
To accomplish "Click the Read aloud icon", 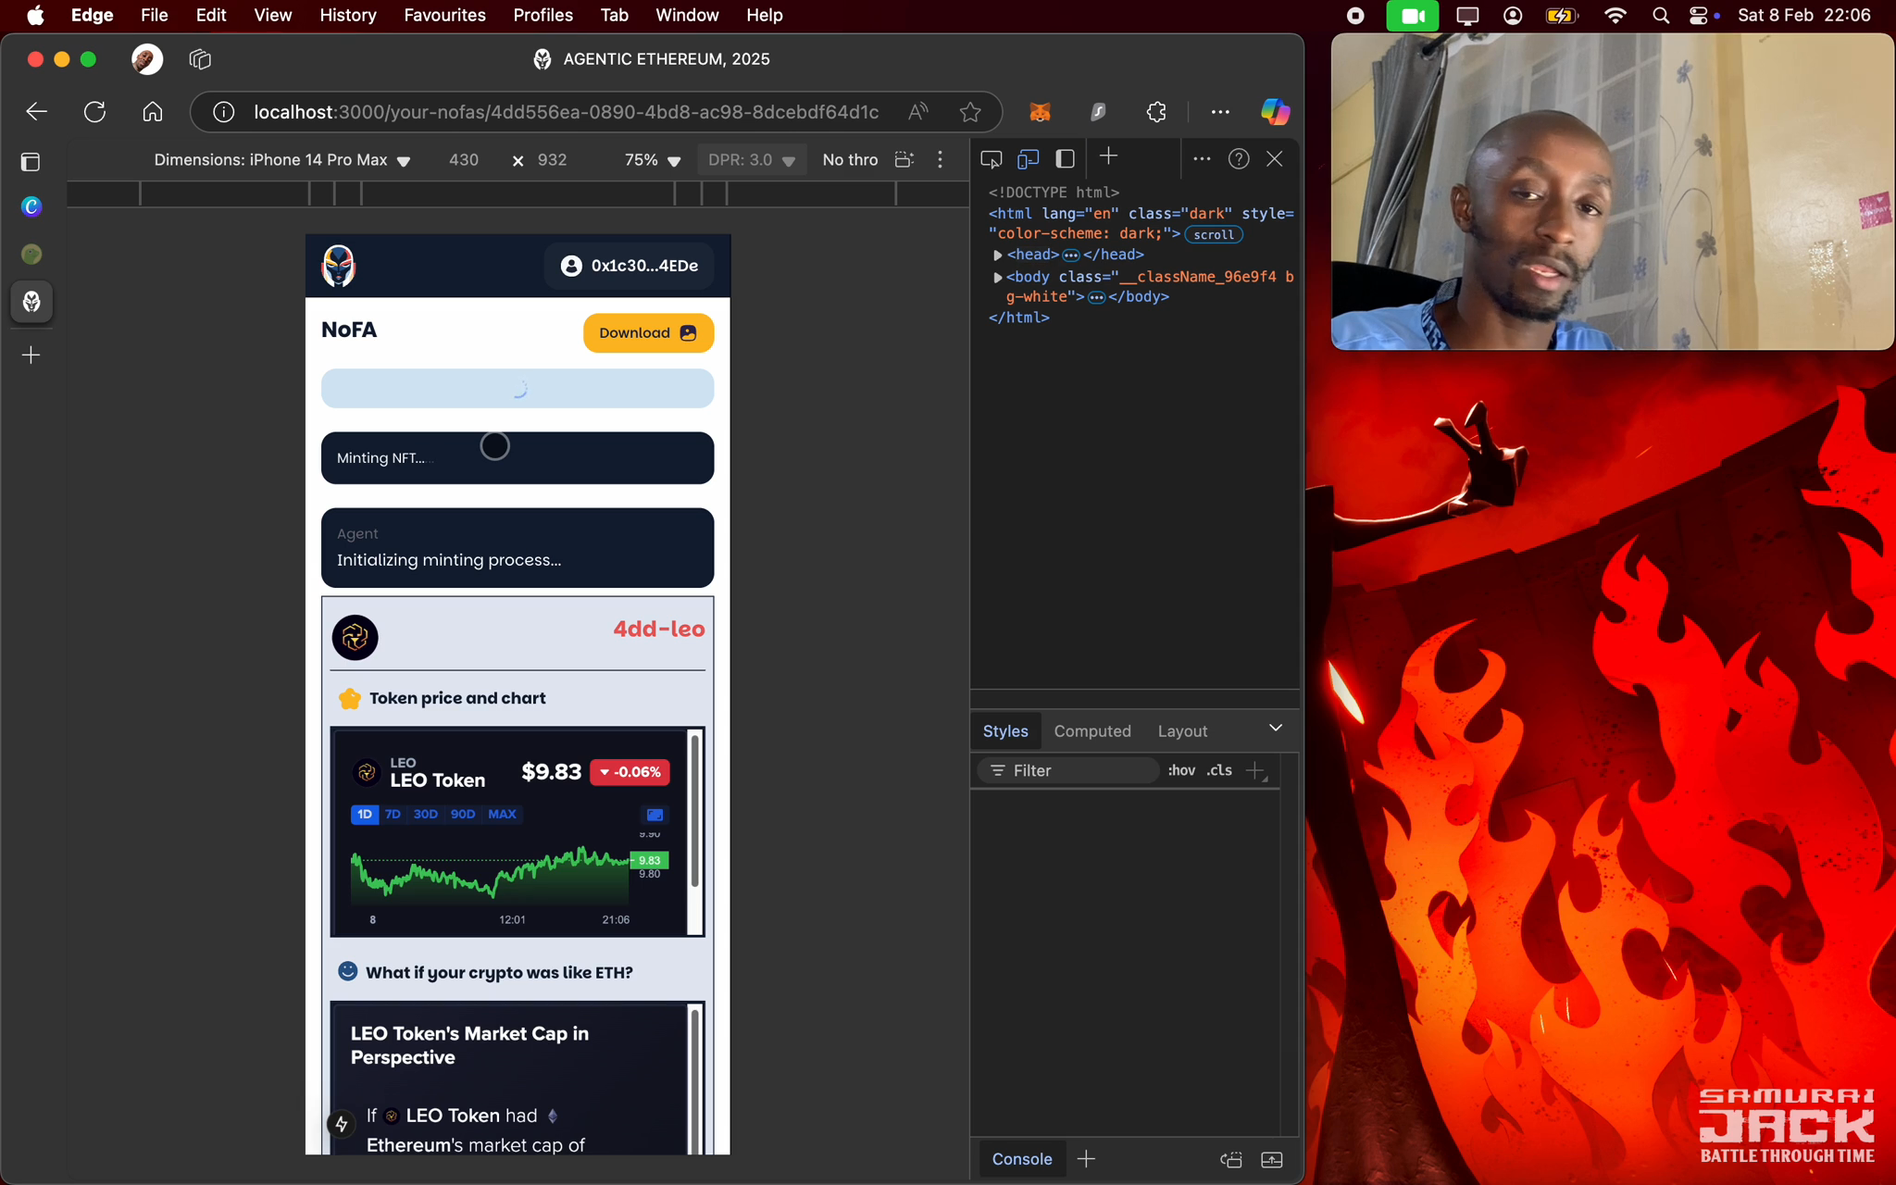I will tap(917, 112).
